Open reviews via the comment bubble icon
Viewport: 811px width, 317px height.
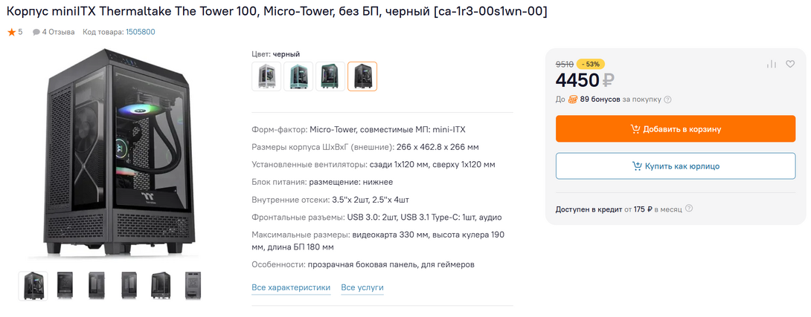point(36,32)
